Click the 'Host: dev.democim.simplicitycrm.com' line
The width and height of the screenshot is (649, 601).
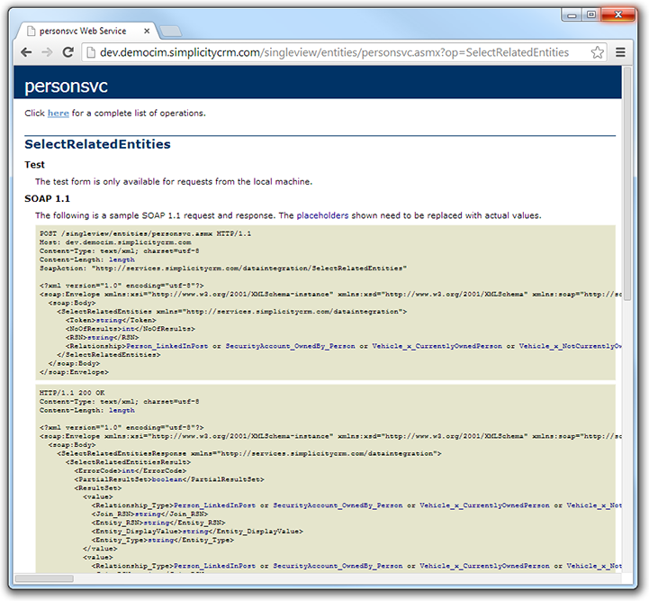pyautogui.click(x=115, y=242)
